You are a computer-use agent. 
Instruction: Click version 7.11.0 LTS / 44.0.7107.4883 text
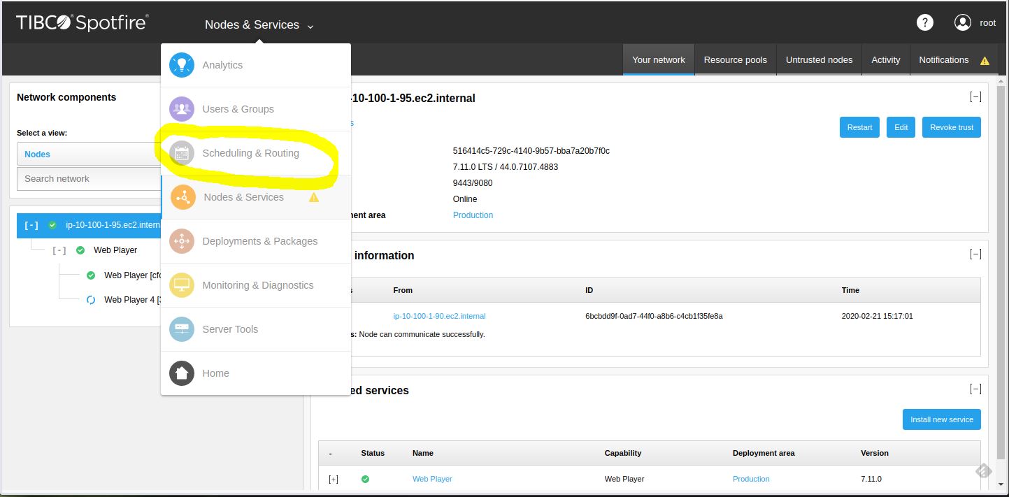[x=506, y=167]
